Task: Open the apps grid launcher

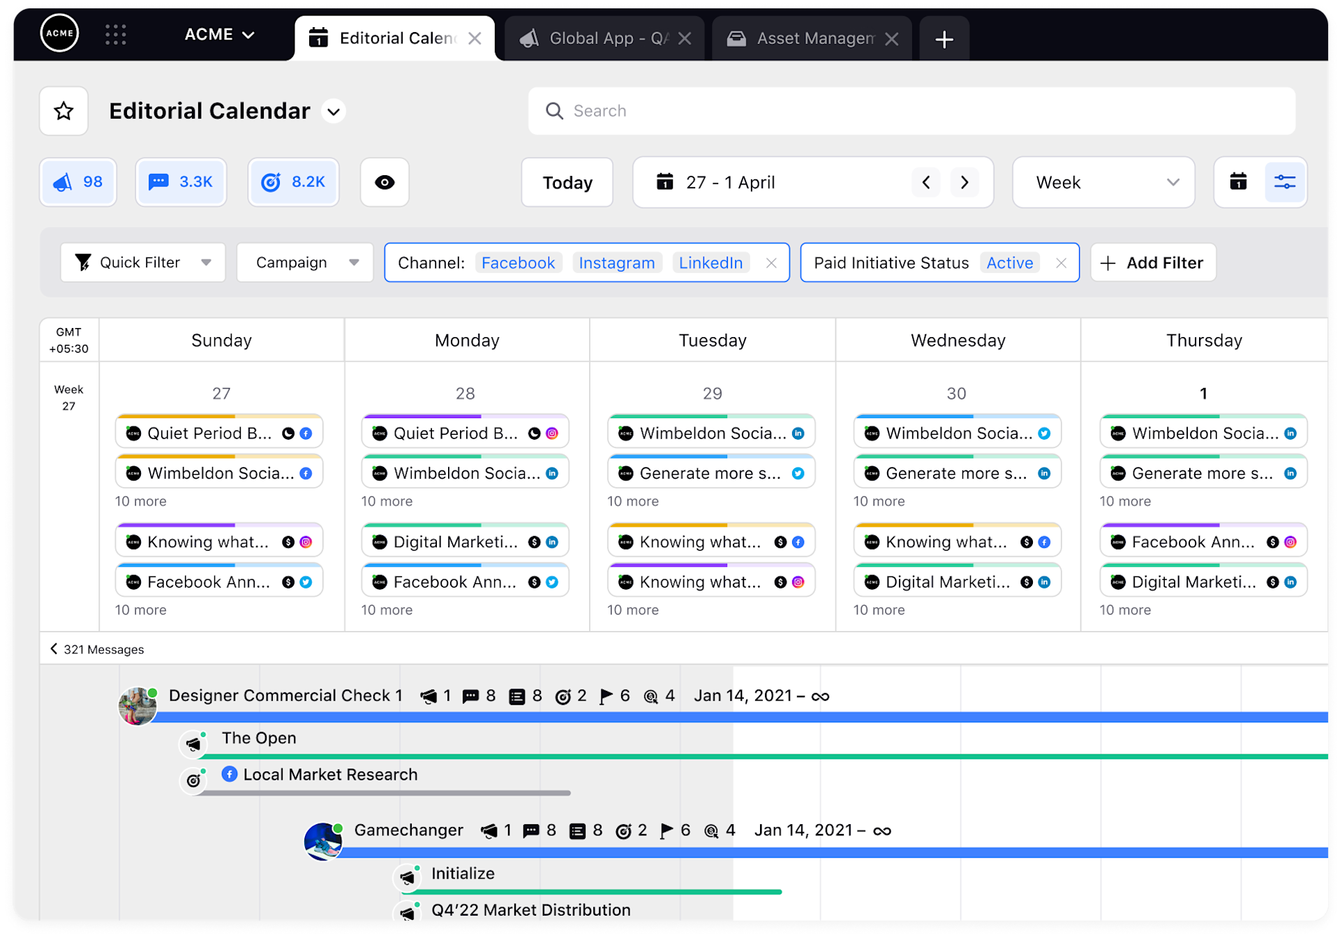Action: [x=116, y=34]
